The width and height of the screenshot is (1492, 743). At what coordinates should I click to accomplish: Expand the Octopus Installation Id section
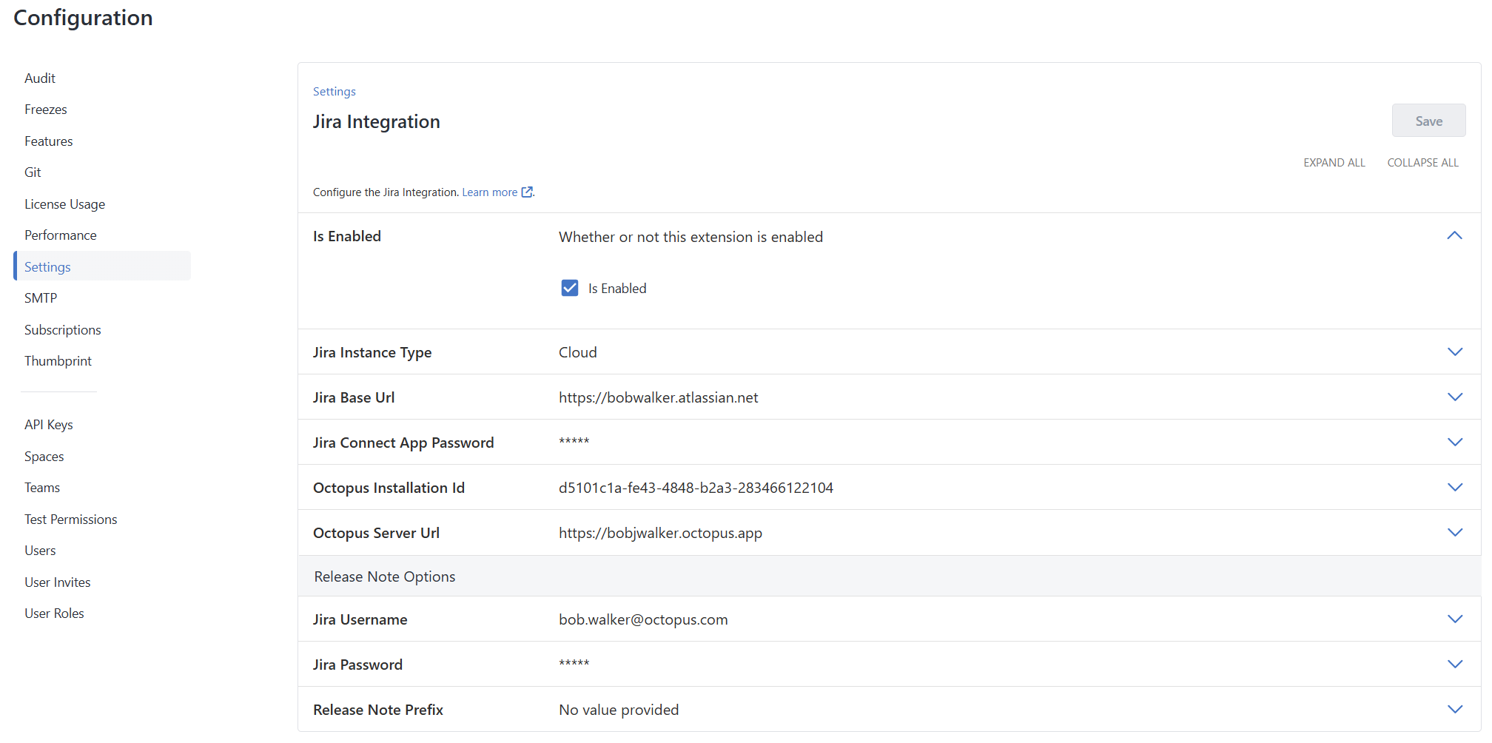point(1455,487)
